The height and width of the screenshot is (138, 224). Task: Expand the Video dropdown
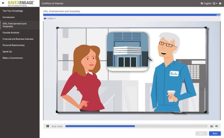[x=50, y=18]
